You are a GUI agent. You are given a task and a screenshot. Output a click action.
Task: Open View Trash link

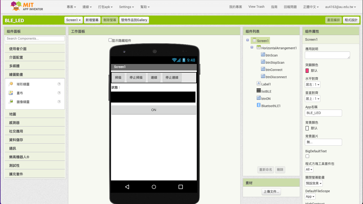coord(256,7)
